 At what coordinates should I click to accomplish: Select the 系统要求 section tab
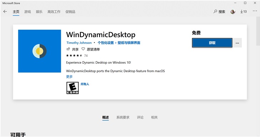pyautogui.click(x=123, y=117)
